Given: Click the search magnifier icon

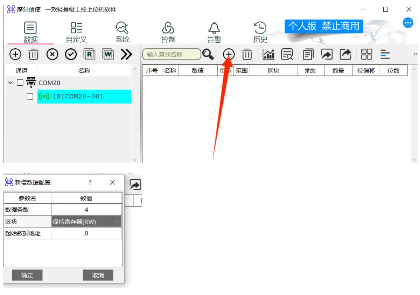Looking at the screenshot, I should point(208,54).
